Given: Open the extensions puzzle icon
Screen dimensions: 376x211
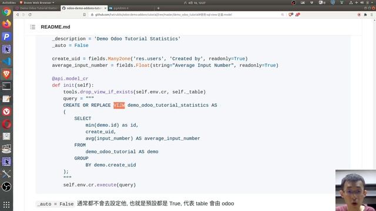Looking at the screenshot, I should click(x=365, y=15).
